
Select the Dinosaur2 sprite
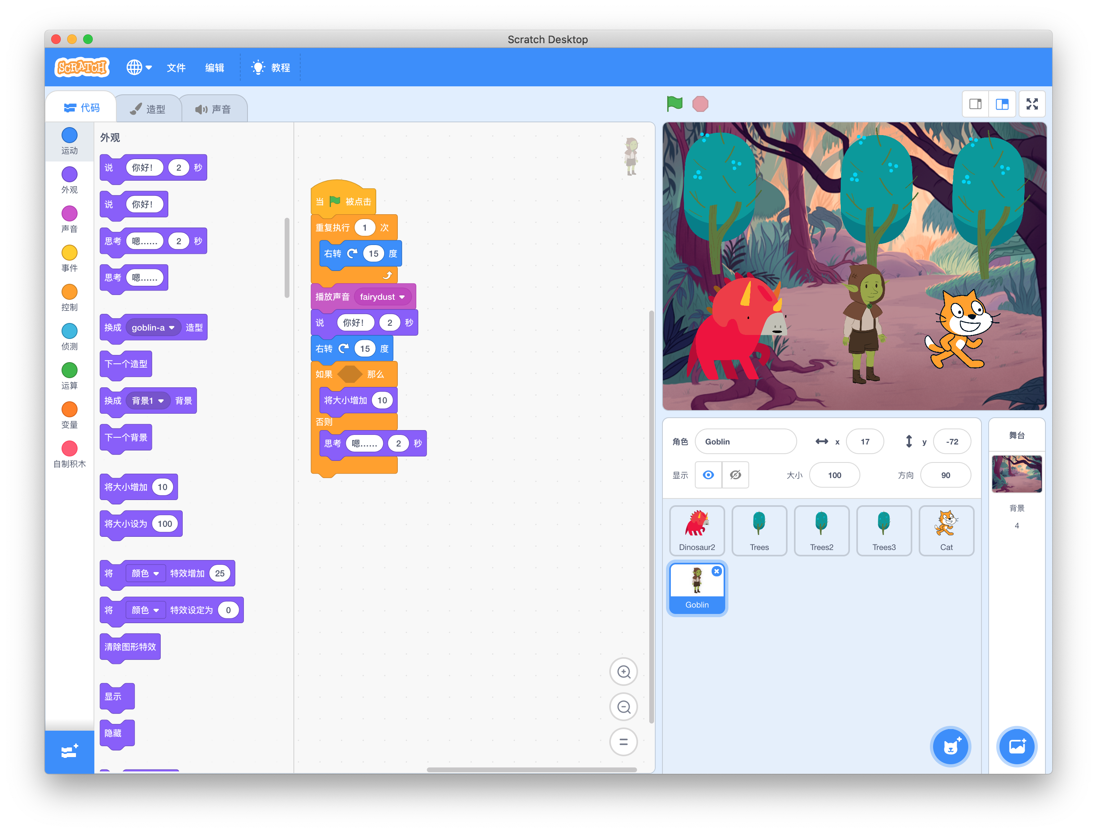point(697,530)
